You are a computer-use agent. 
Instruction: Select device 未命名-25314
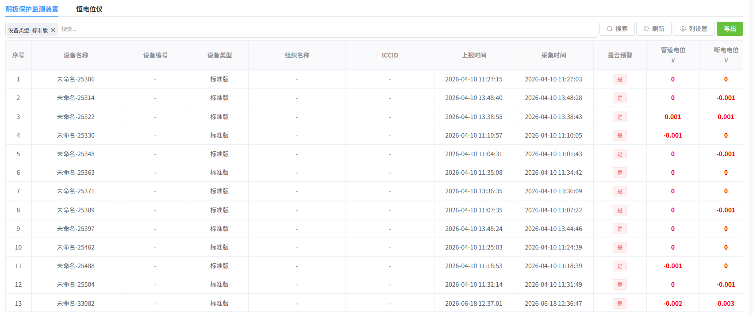point(76,98)
